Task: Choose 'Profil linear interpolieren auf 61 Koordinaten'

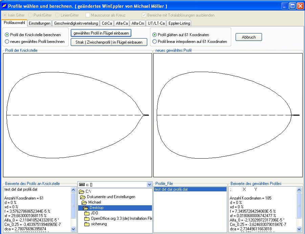Action: click(155, 42)
